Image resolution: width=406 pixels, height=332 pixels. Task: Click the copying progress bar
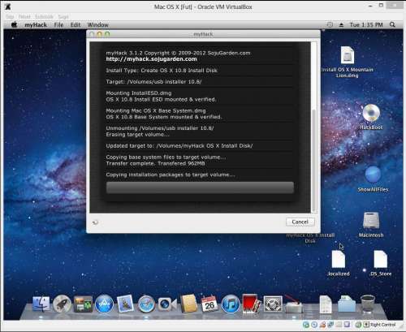pyautogui.click(x=200, y=188)
